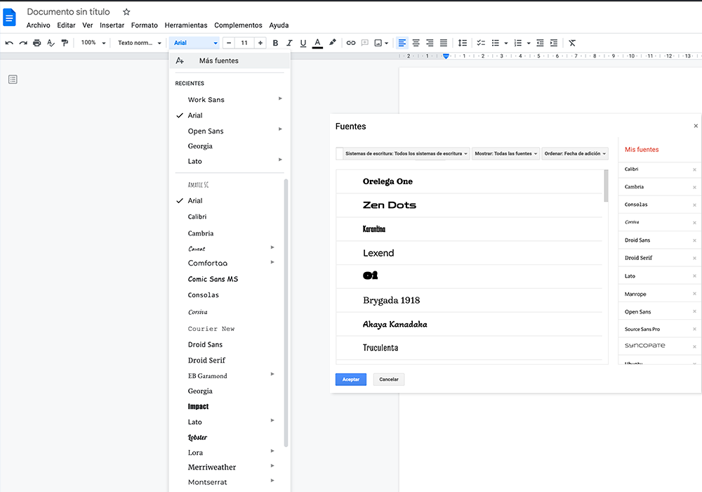Remove Calibri from Mis fuentes
Viewport: 702px width, 492px height.
(694, 170)
